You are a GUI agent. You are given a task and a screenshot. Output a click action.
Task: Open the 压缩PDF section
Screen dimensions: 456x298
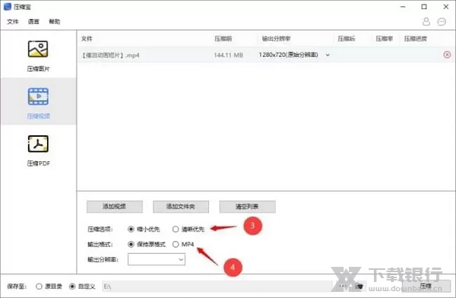(x=38, y=151)
